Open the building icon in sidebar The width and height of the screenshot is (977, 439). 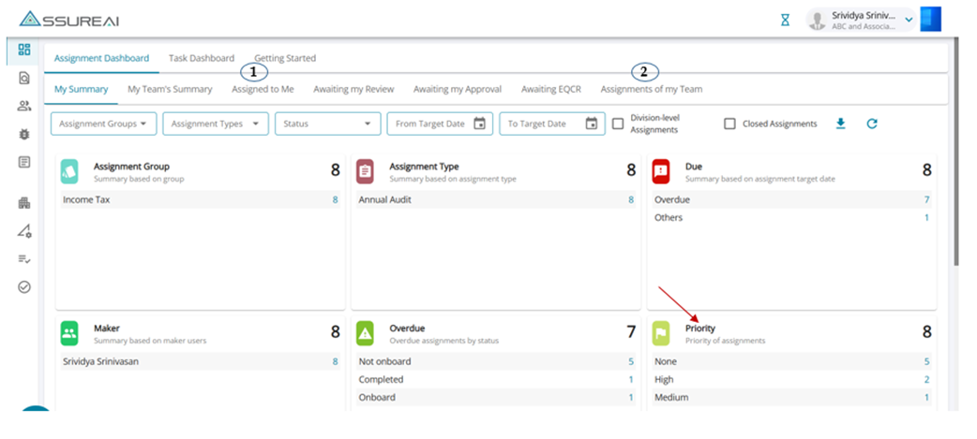(x=24, y=202)
